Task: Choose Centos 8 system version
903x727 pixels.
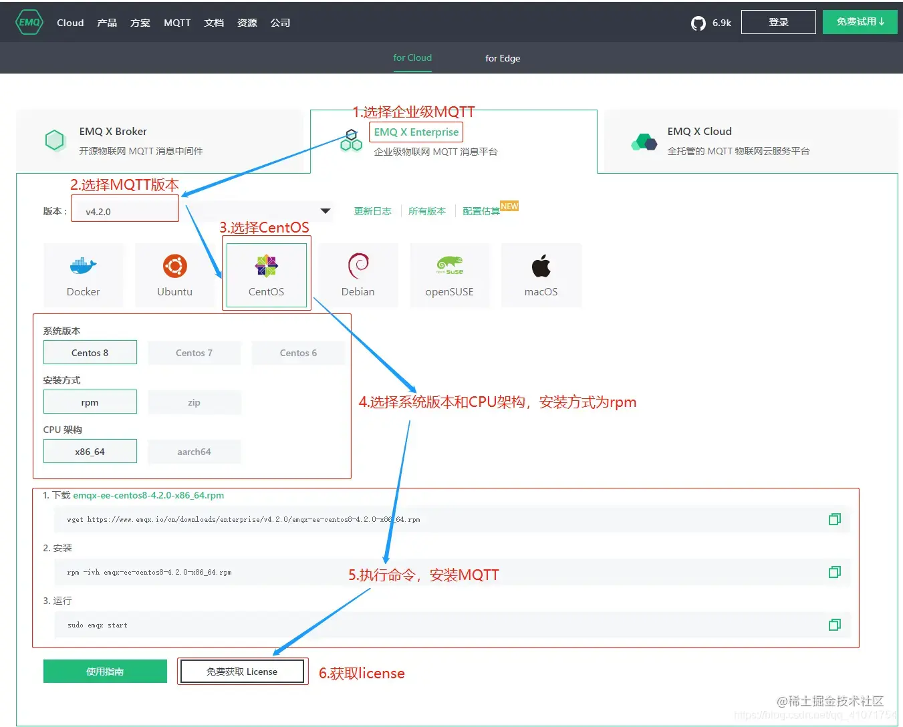Action: click(90, 353)
